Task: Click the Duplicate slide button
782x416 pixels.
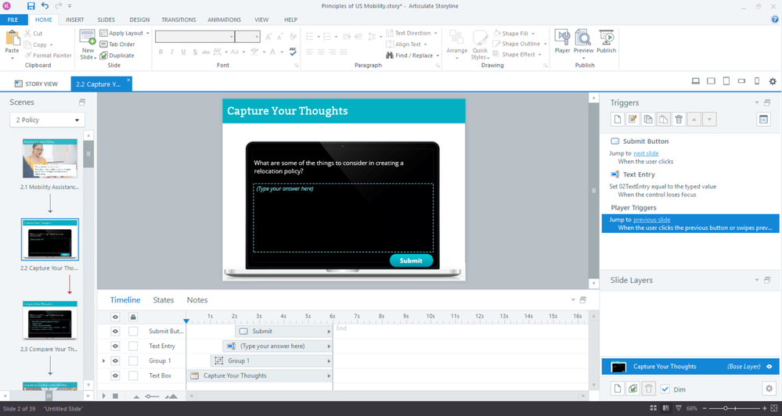Action: click(x=117, y=56)
